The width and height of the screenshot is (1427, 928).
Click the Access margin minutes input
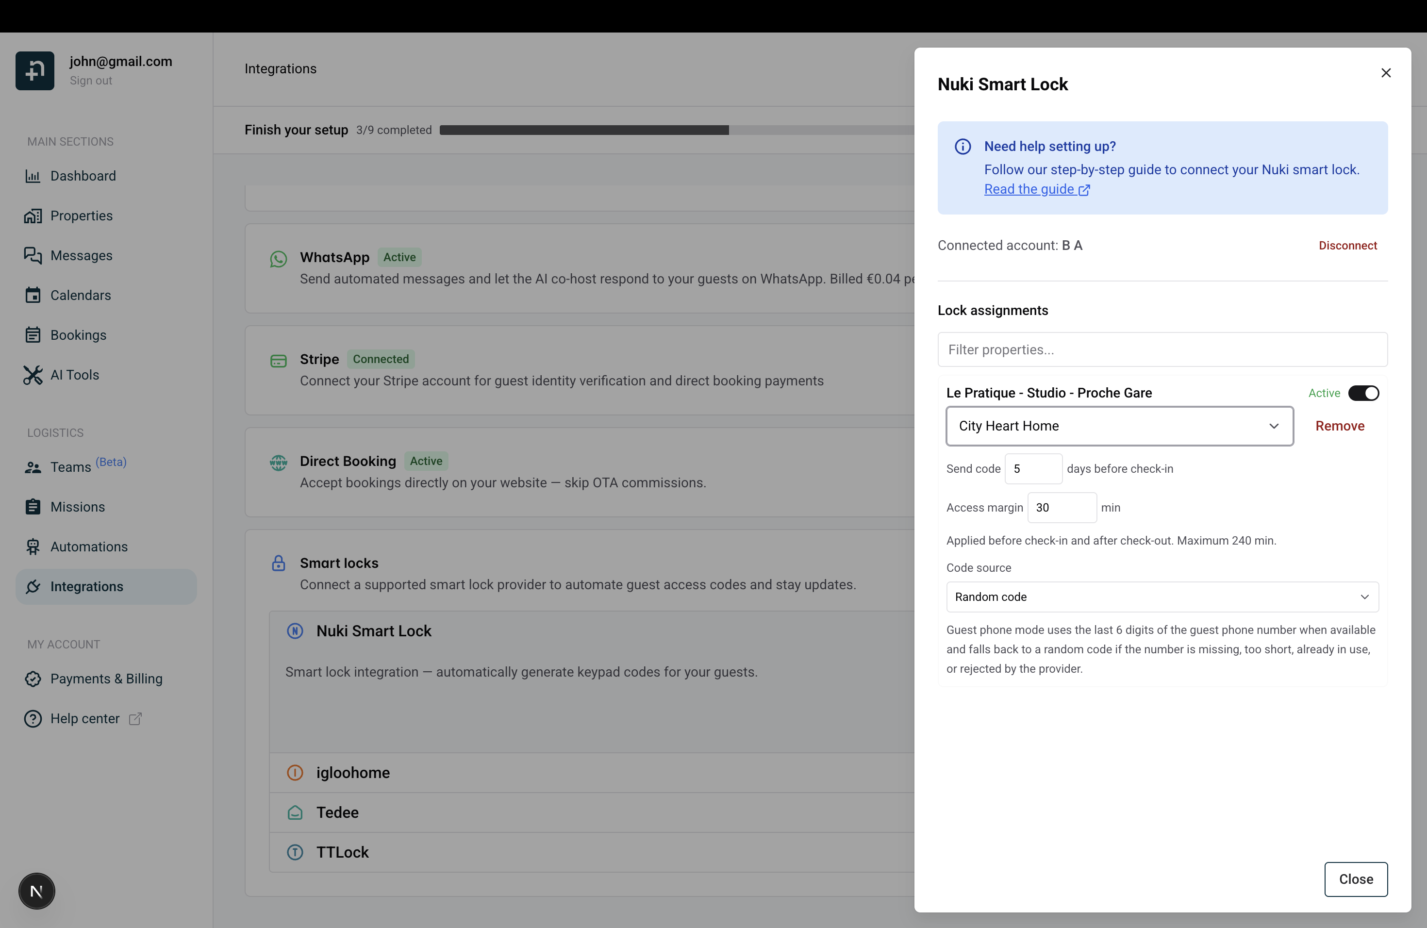click(1062, 508)
